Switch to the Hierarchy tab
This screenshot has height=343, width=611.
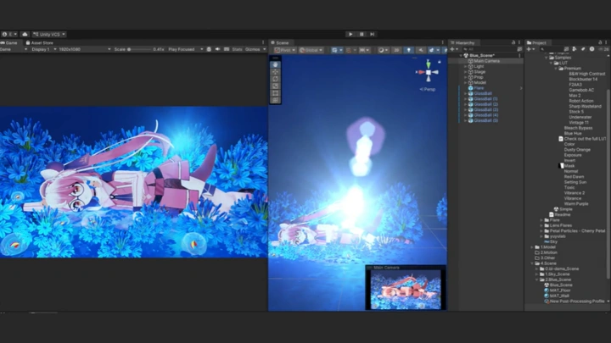coord(462,43)
